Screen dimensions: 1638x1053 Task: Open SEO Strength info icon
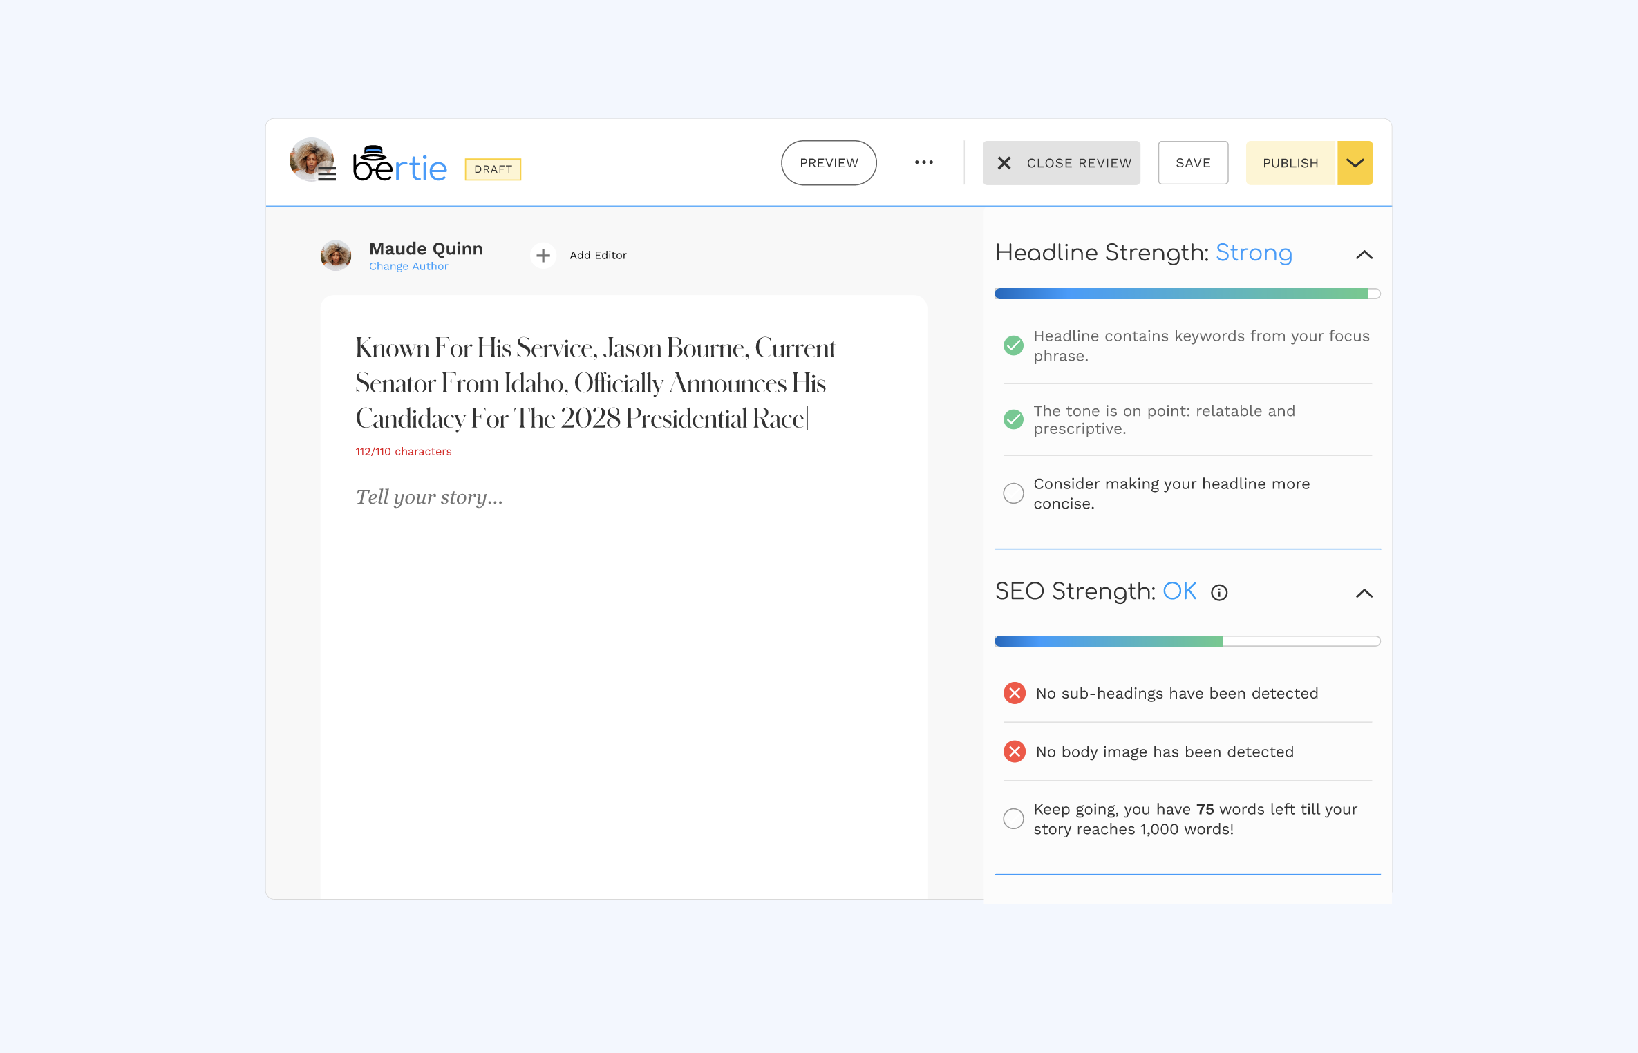click(x=1219, y=593)
